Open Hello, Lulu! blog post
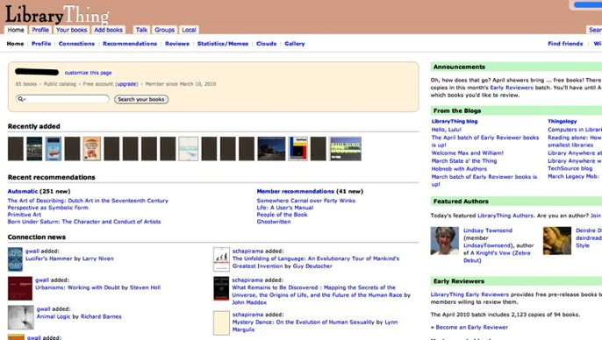This screenshot has height=340, width=602. tap(446, 130)
